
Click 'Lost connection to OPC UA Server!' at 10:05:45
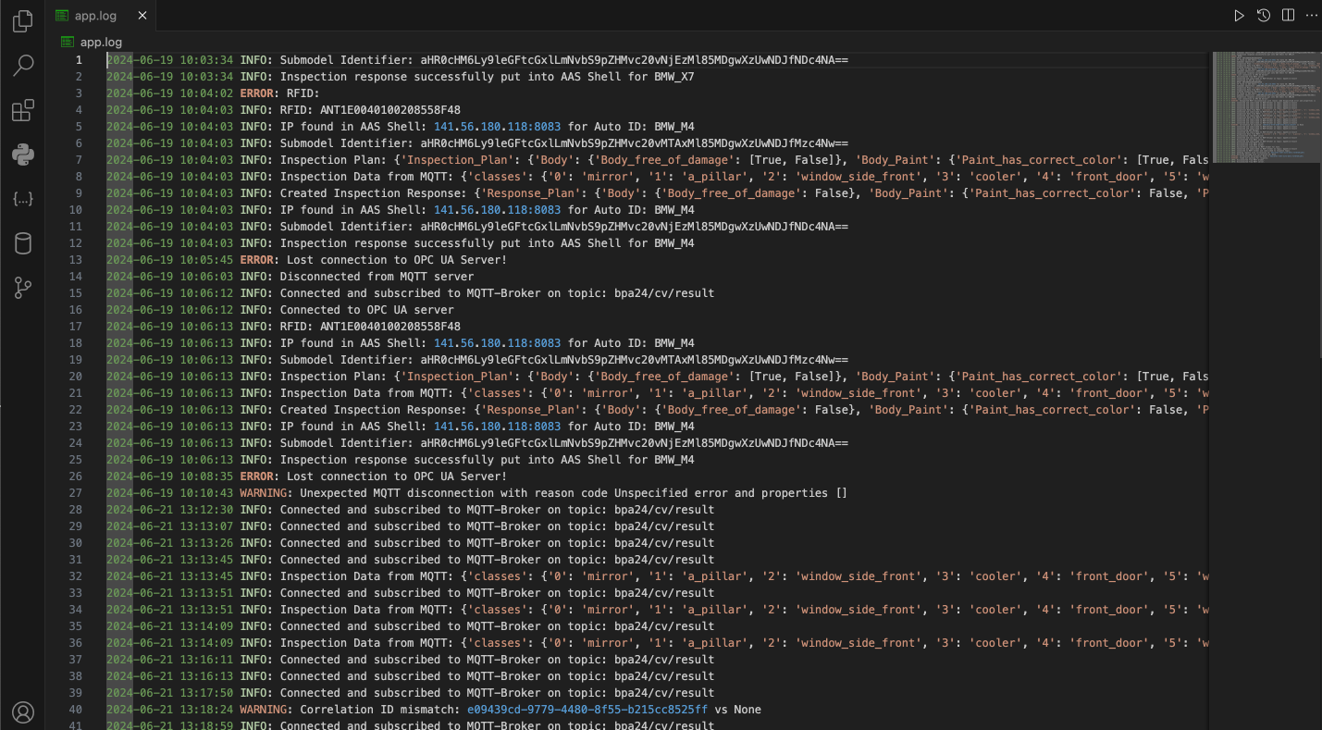point(397,260)
